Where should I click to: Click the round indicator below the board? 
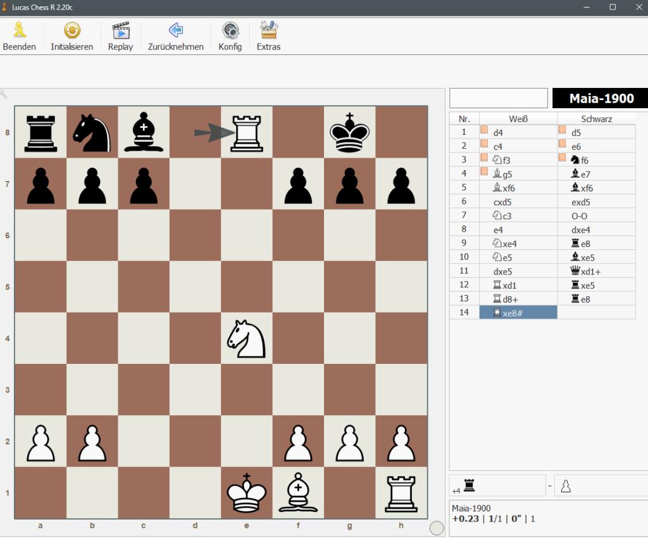436,528
